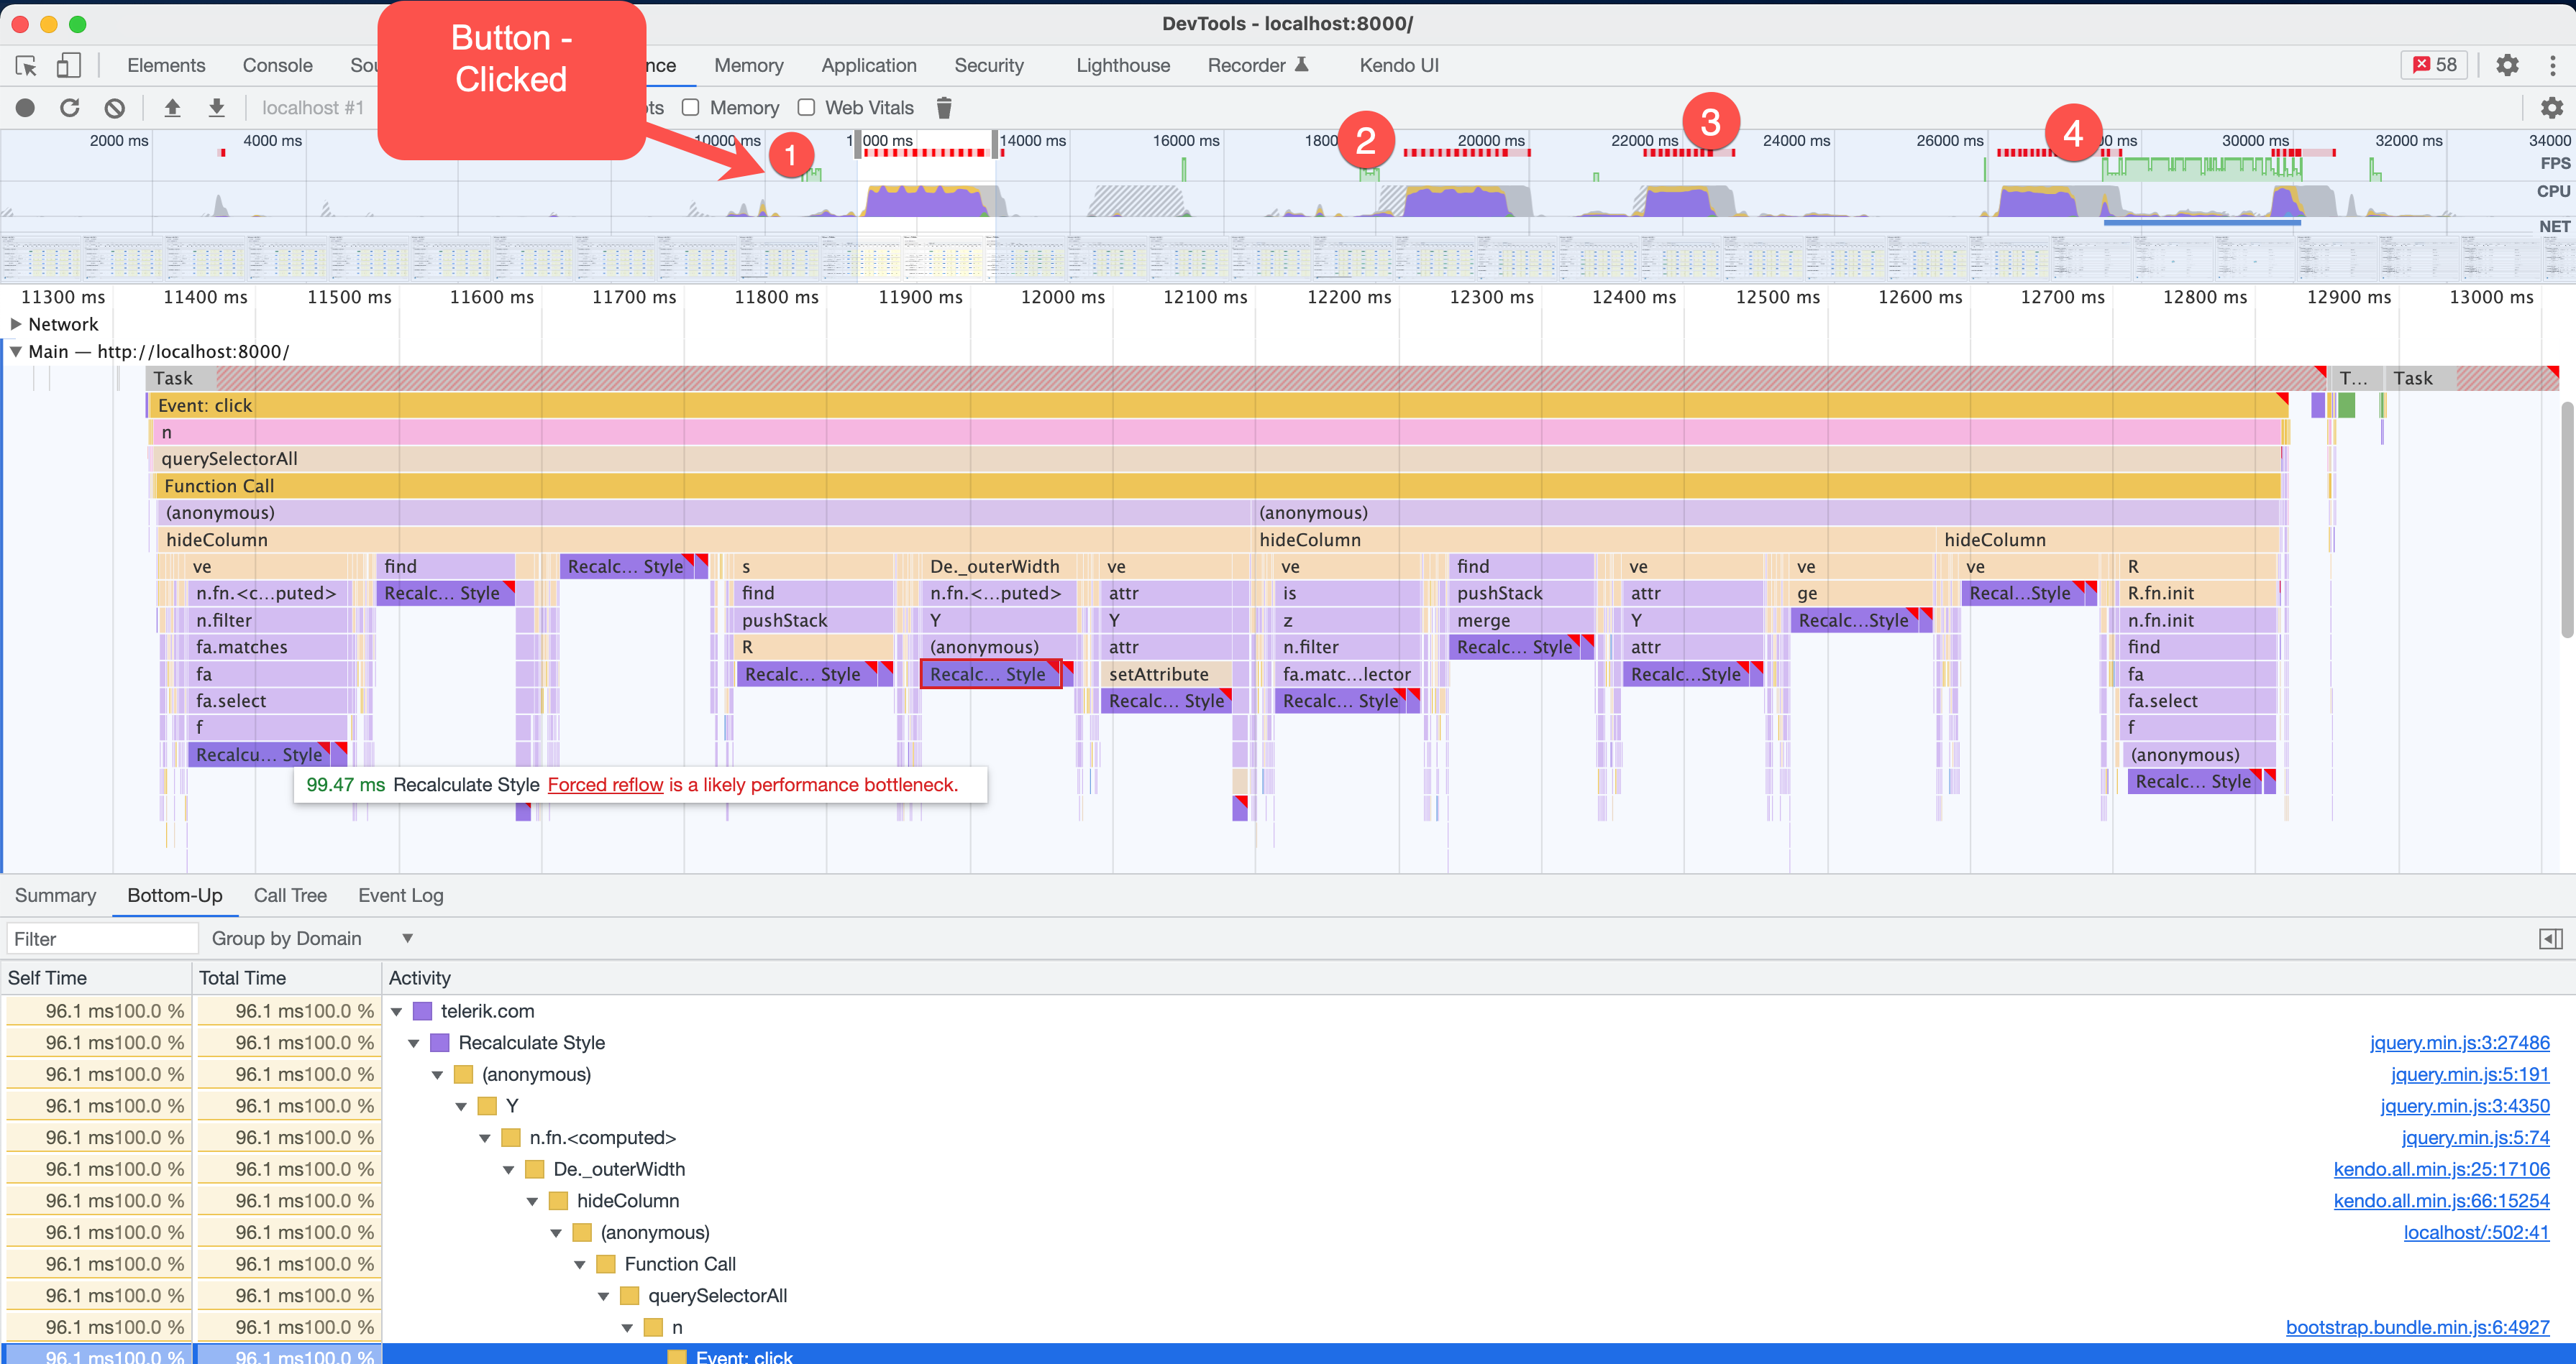Collapse the telerik.com tree row

coord(397,1013)
